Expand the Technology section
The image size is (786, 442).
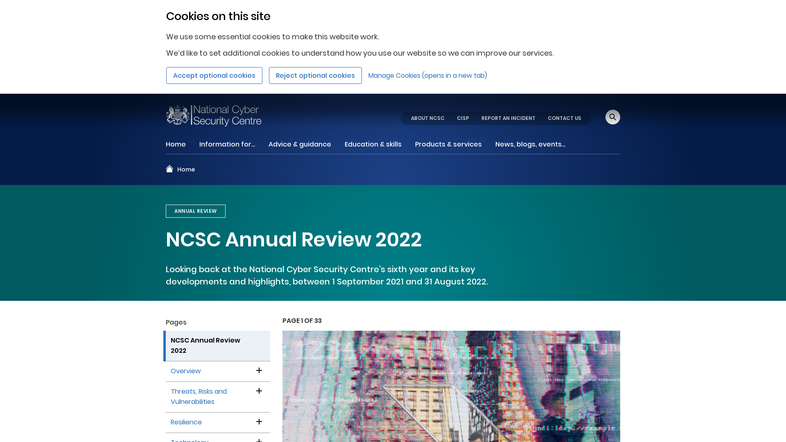(259, 440)
